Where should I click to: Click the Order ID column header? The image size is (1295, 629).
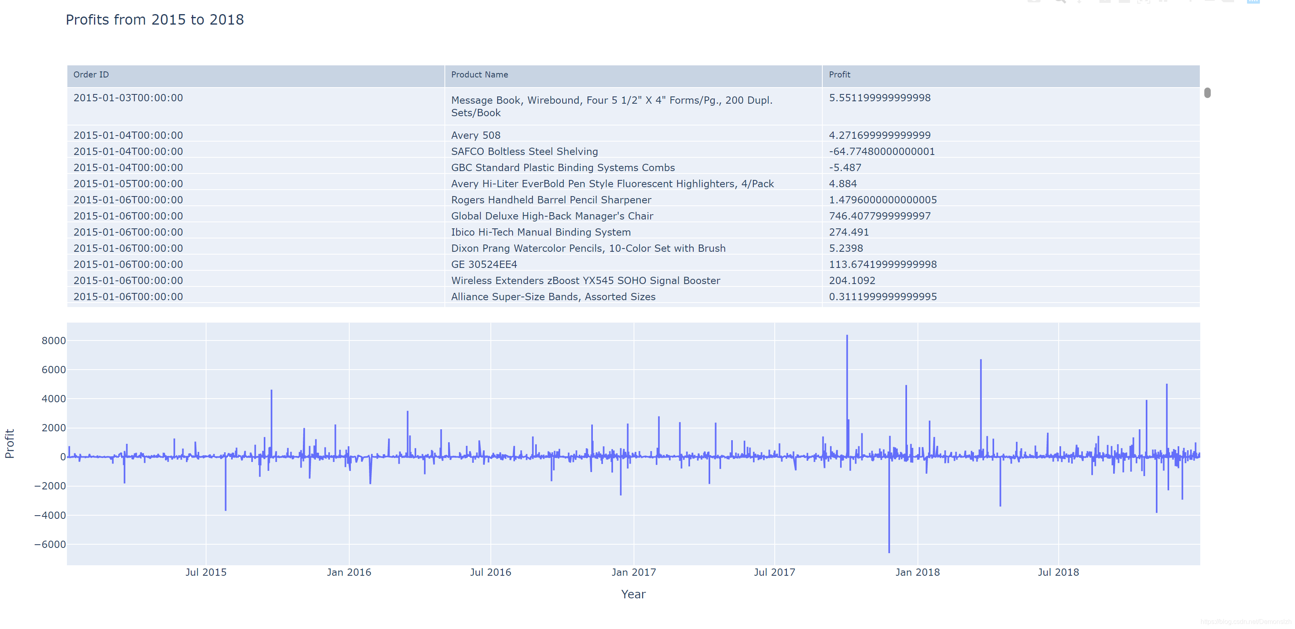(91, 75)
